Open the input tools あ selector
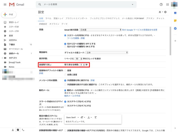This screenshot has width=179, height=132. coord(161,12)
